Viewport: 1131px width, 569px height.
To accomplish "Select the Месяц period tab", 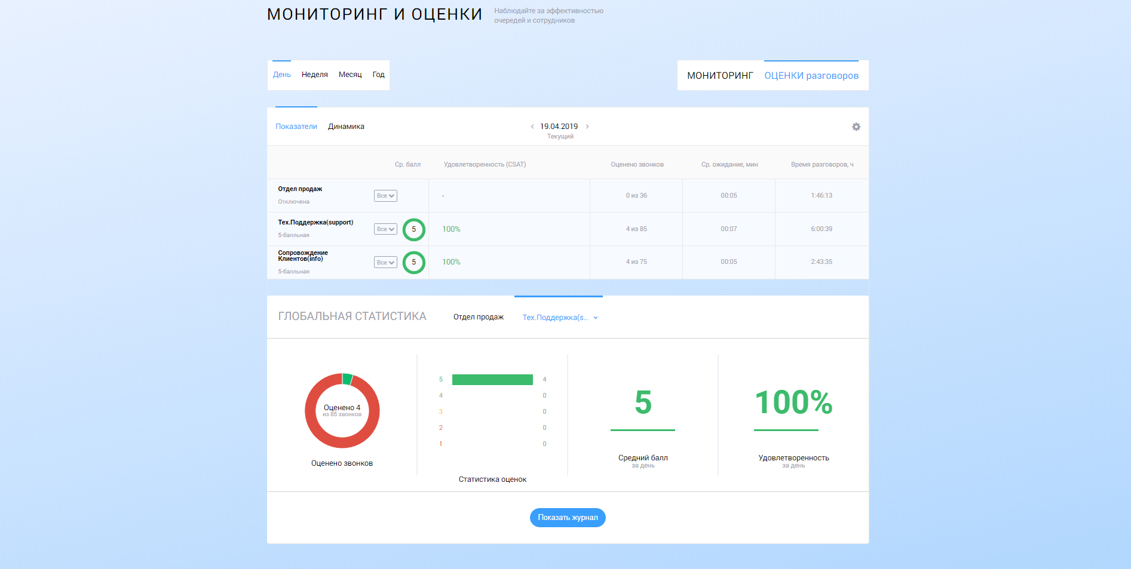I will click(350, 75).
